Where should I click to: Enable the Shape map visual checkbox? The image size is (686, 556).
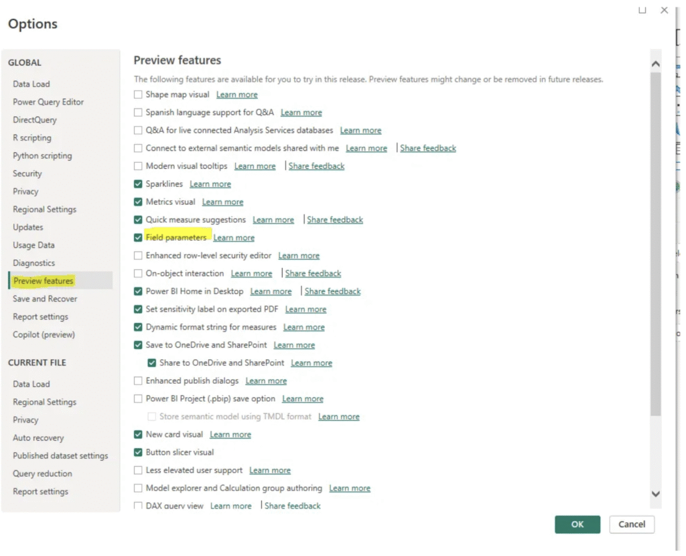pyautogui.click(x=138, y=94)
